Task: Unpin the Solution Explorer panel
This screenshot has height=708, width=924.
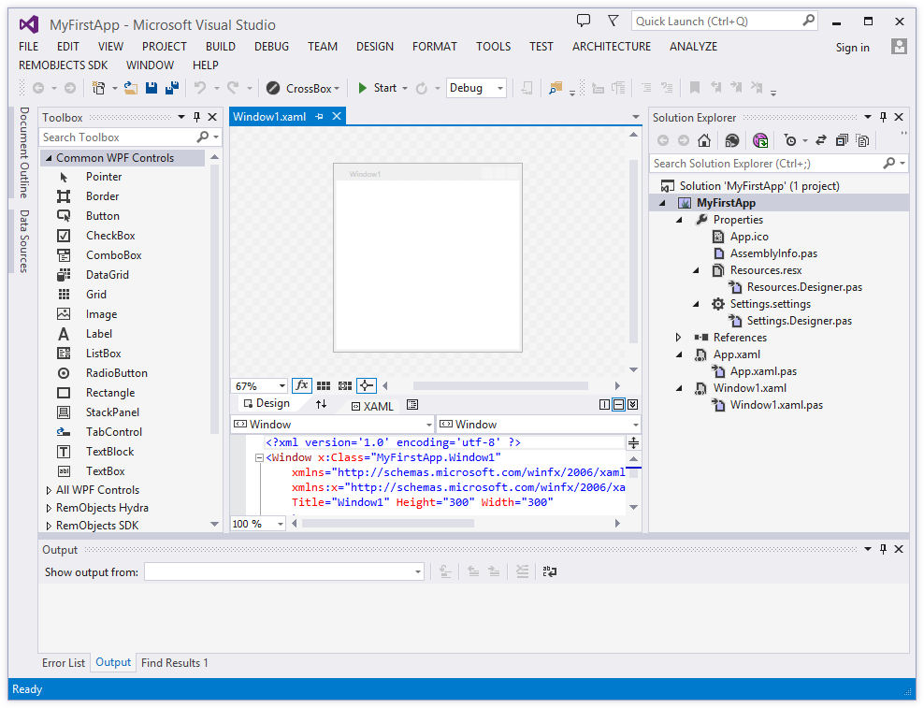Action: 882,117
